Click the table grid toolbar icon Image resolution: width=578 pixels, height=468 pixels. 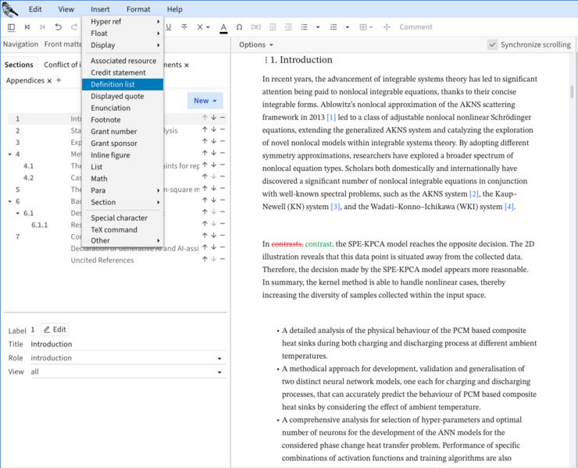point(363,27)
